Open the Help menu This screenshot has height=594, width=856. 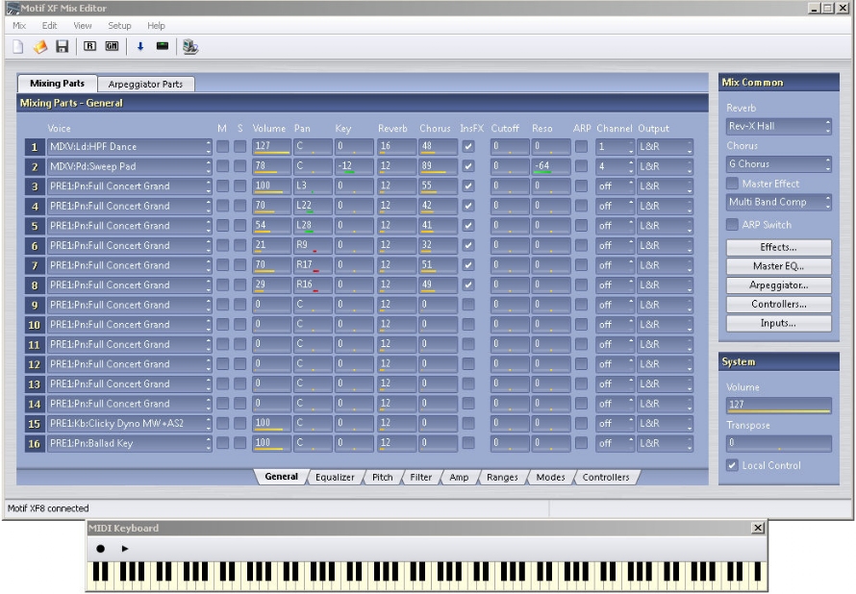click(x=156, y=26)
